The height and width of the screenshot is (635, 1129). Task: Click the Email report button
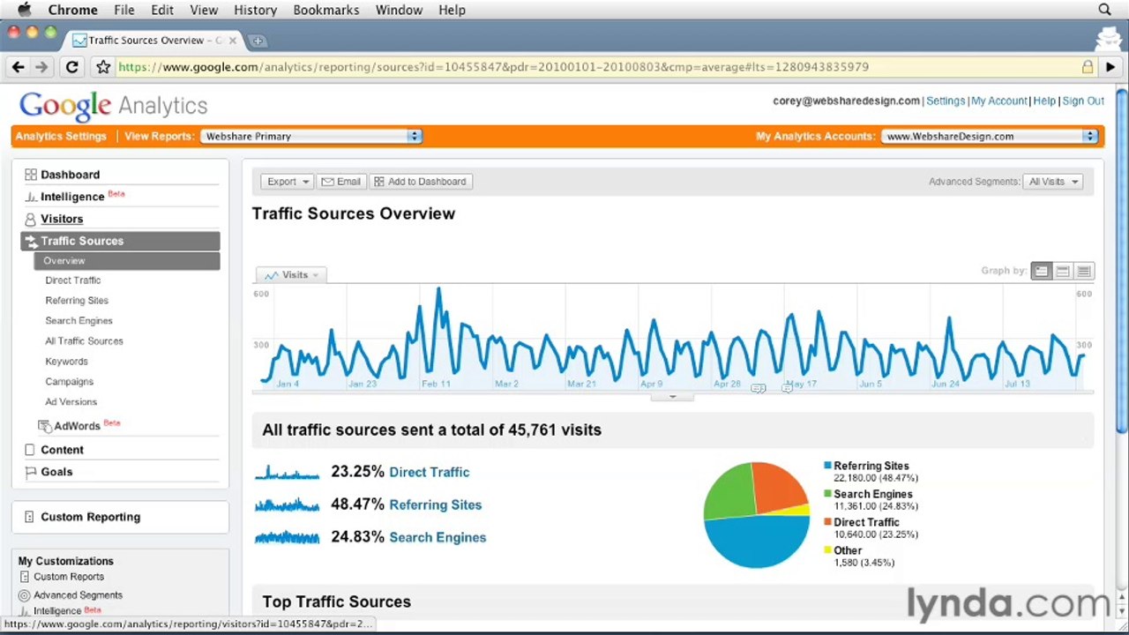point(341,182)
